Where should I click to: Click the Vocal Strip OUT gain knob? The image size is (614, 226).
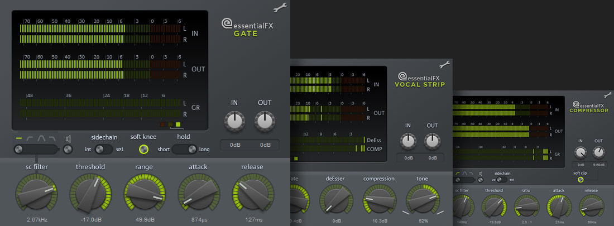(432, 141)
